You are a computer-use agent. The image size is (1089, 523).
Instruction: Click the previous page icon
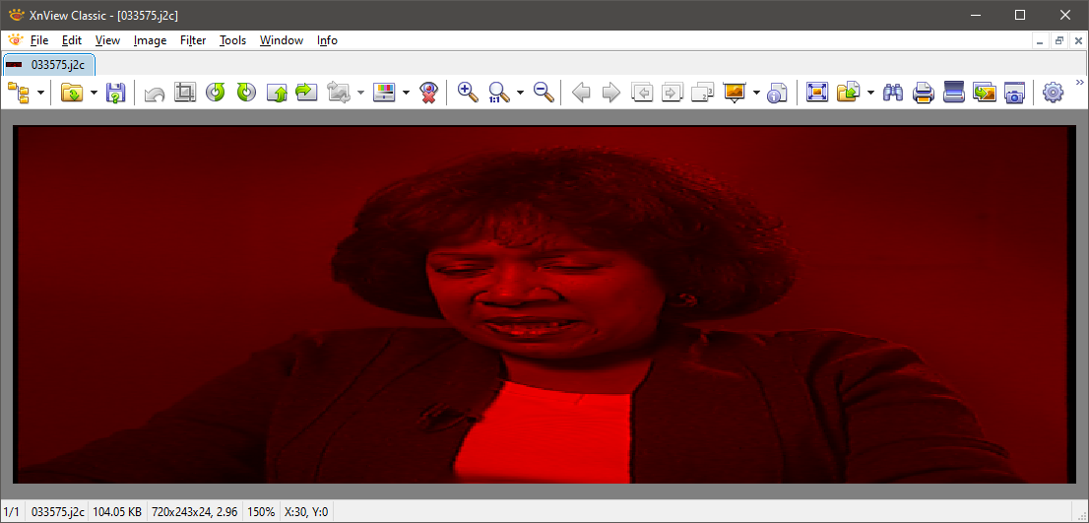click(642, 93)
